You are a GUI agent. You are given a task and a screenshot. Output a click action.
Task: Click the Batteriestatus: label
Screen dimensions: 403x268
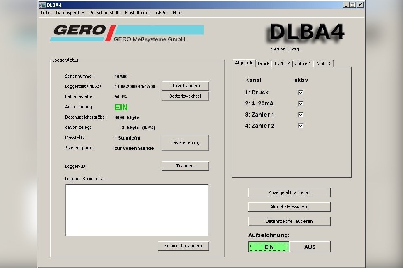click(x=80, y=97)
